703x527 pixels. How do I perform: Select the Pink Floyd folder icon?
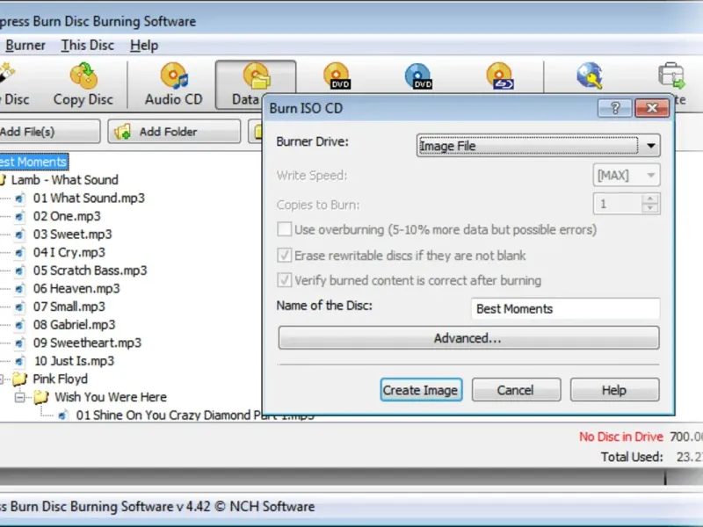(19, 379)
